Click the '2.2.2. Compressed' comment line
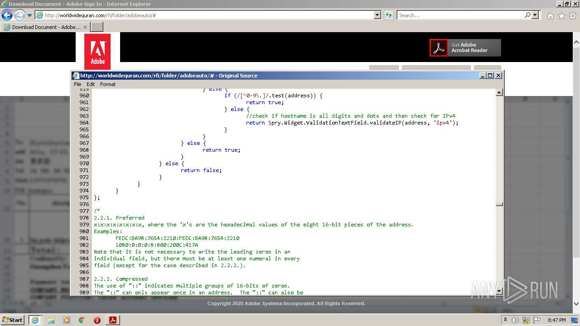Screen dimensions: 580x326 121,279
